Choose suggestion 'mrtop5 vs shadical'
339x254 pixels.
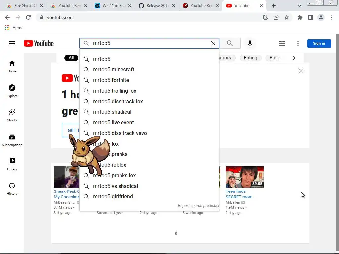[149, 186]
